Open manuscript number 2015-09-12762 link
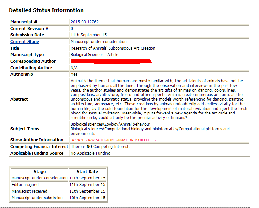 point(85,22)
